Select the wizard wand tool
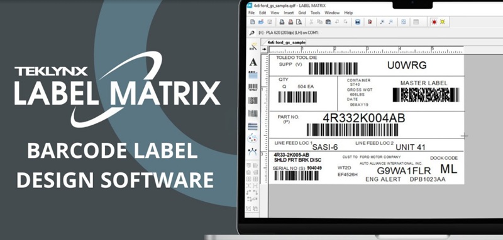 (253, 47)
